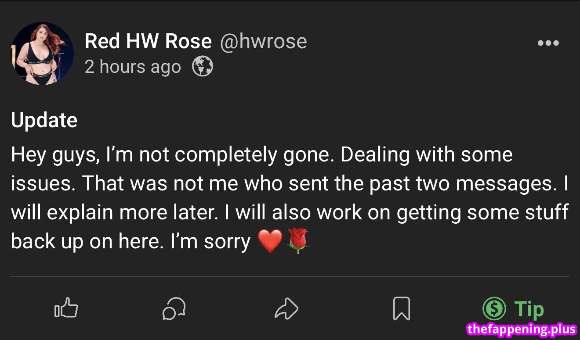This screenshot has height=340, width=580.
Task: Click the @hwrose handle
Action: coord(263,41)
